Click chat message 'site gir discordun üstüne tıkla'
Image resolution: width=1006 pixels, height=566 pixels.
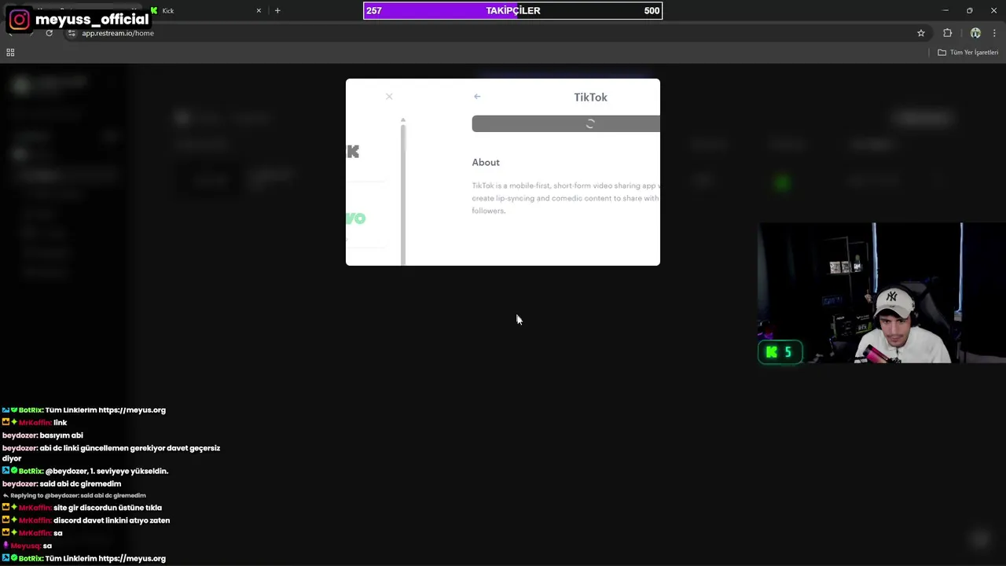pos(108,508)
